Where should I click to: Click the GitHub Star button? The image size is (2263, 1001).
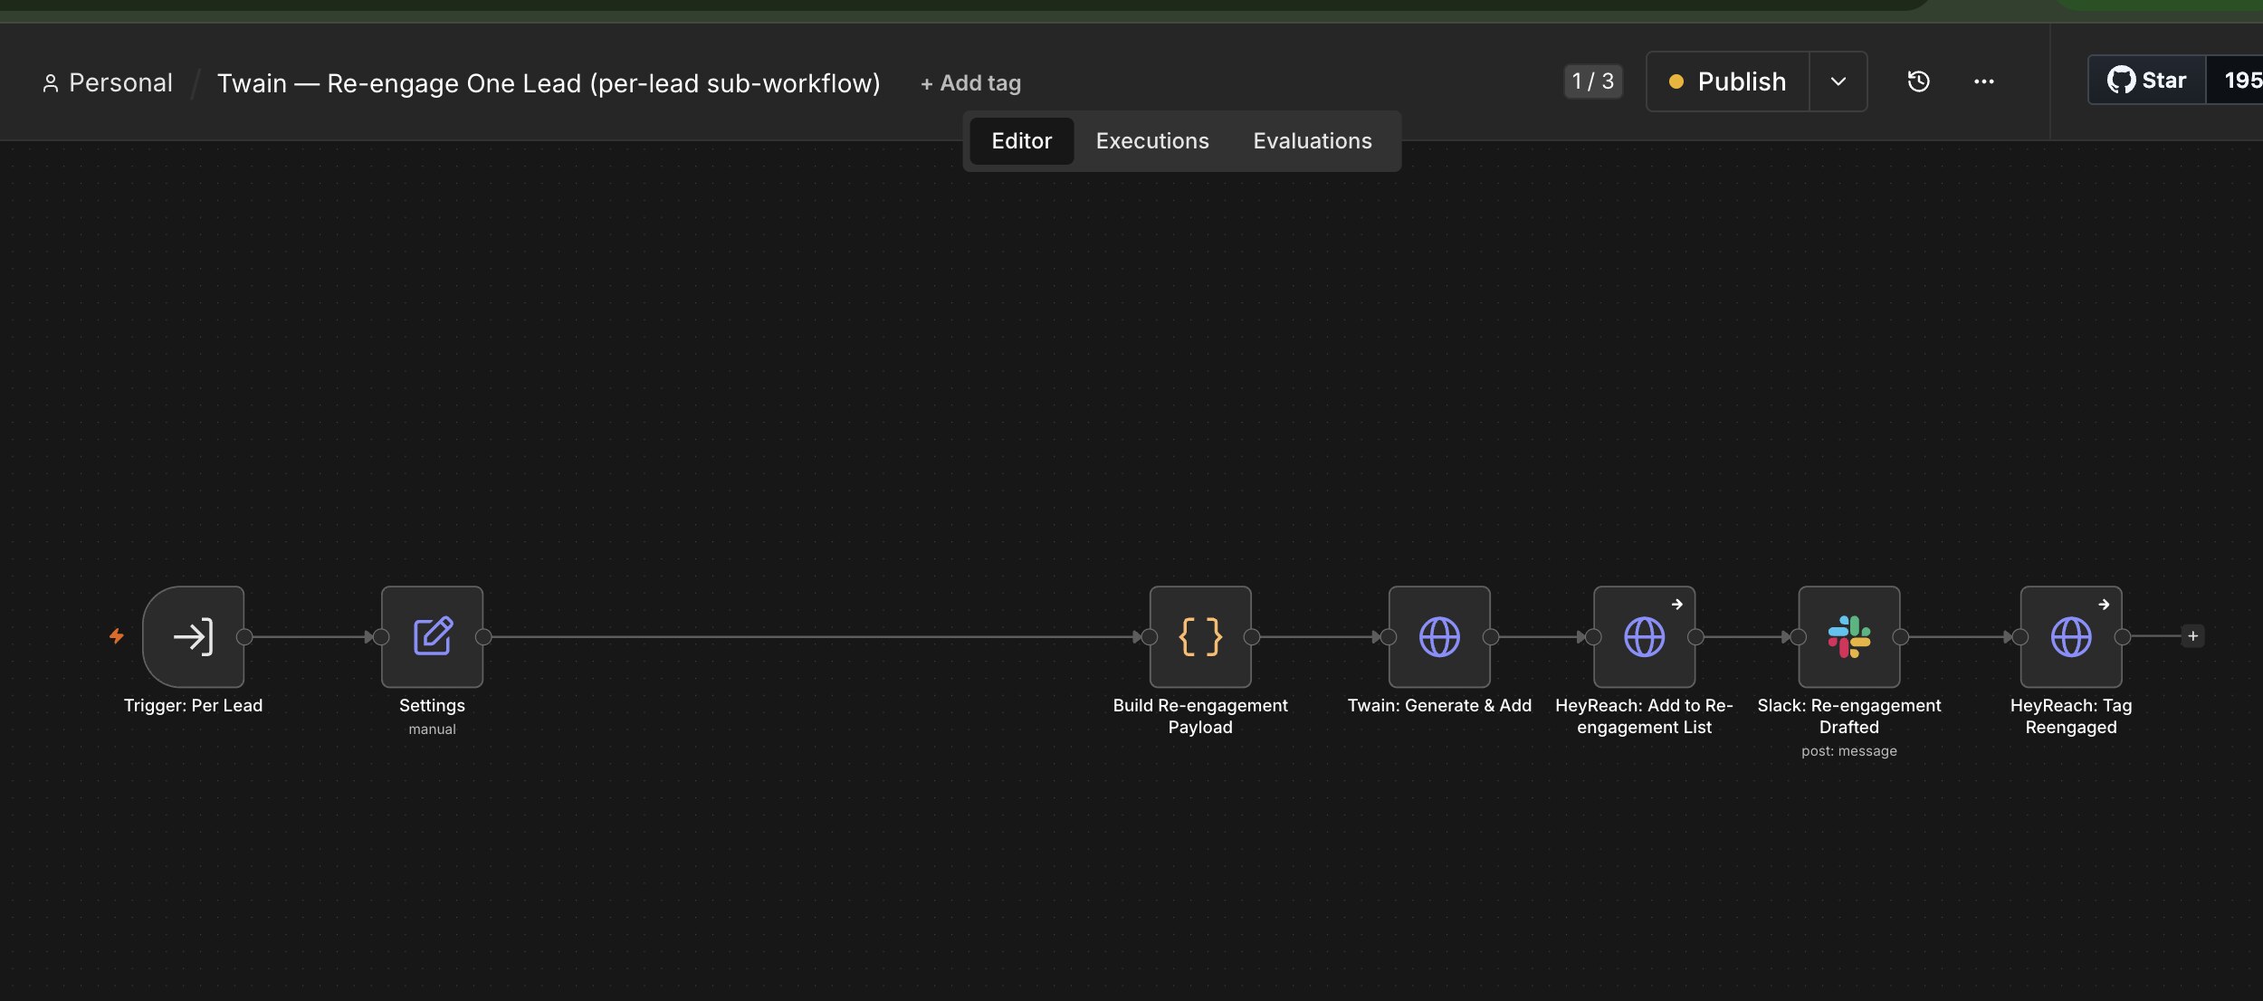(x=2147, y=81)
